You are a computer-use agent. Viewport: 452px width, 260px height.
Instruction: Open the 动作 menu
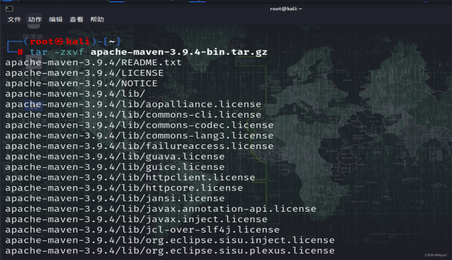click(35, 19)
